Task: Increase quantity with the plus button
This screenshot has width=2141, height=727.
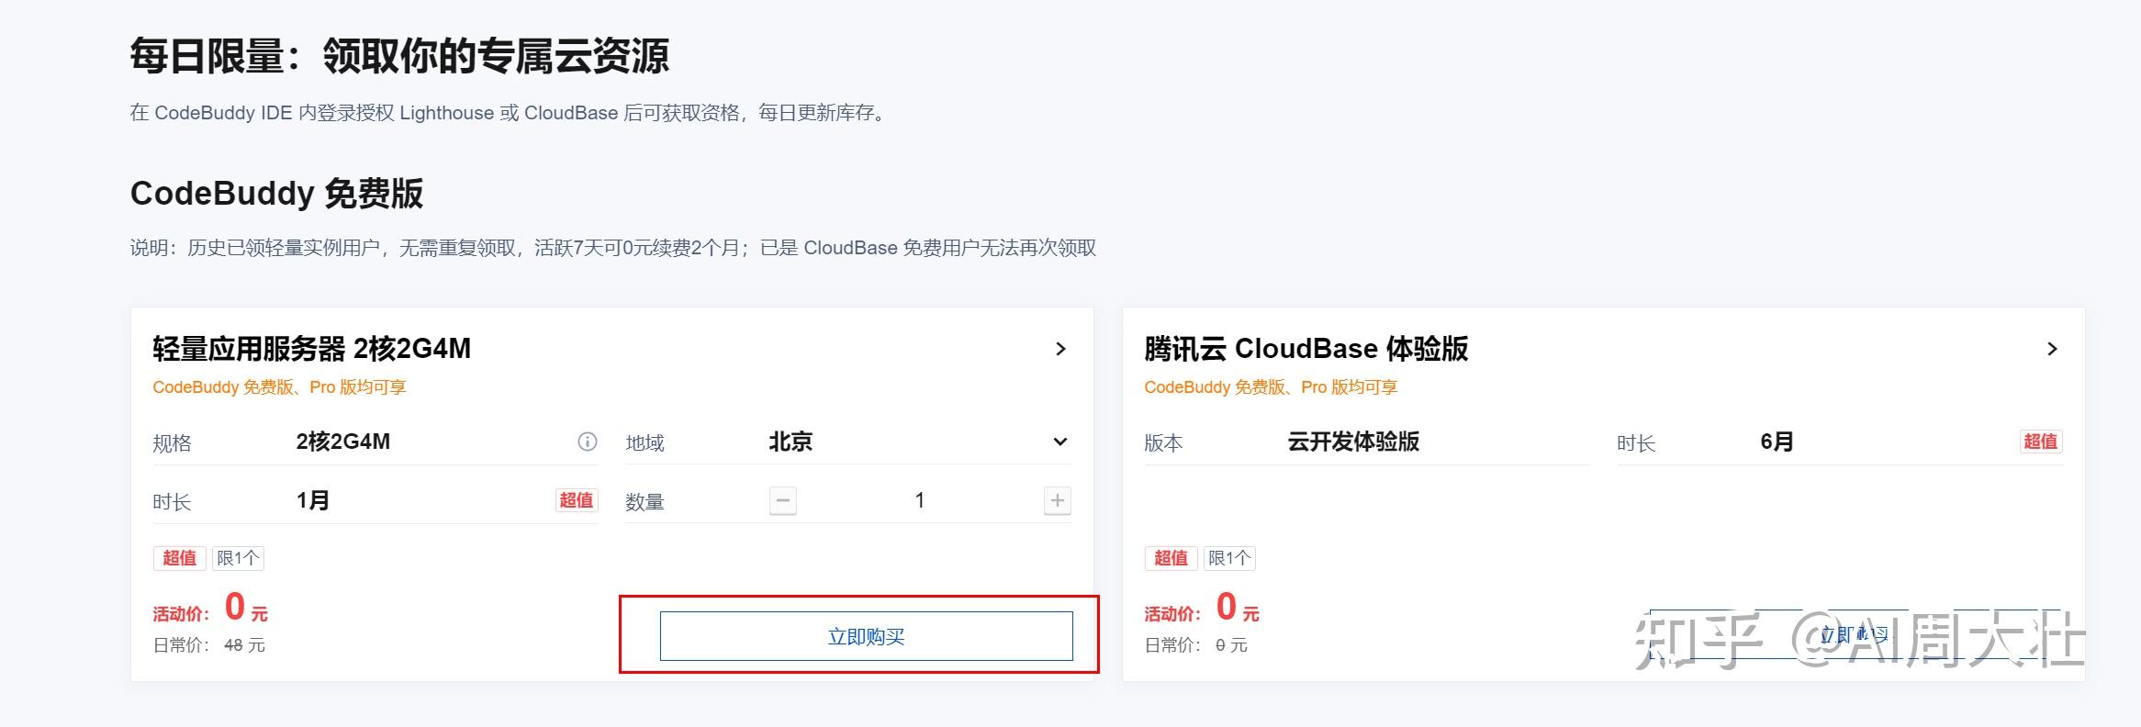Action: [x=1057, y=501]
